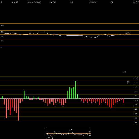This screenshot has height=139, width=139.
Task: Click the RSI 50 level label
Action: [2, 36]
